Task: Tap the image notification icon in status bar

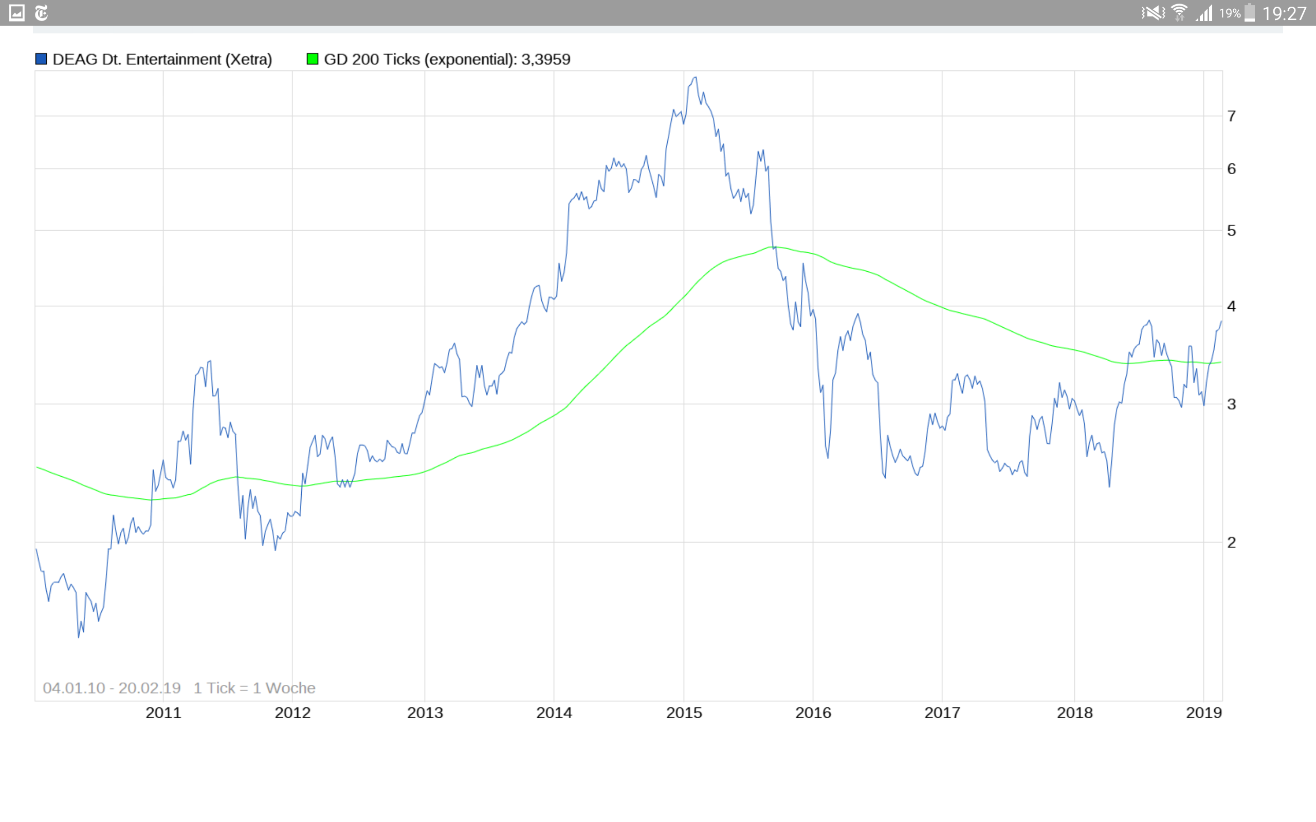Action: coord(17,12)
